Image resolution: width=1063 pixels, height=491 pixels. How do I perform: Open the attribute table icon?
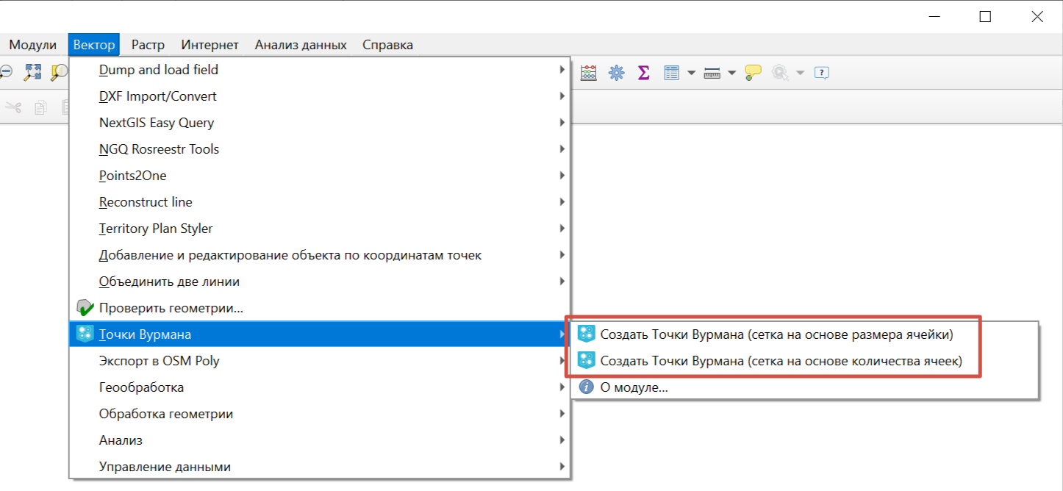pyautogui.click(x=671, y=72)
